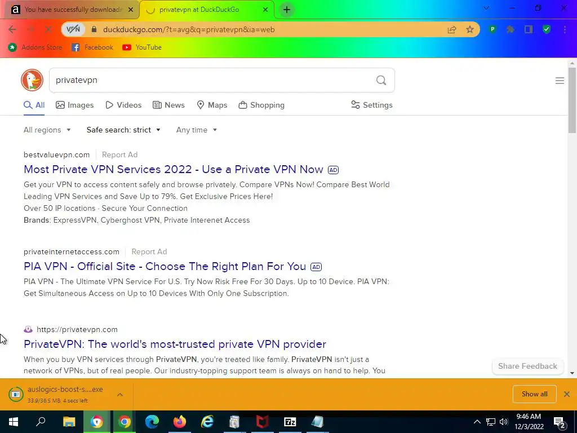Click the volume speaker tray icon
The width and height of the screenshot is (577, 433).
point(504,422)
